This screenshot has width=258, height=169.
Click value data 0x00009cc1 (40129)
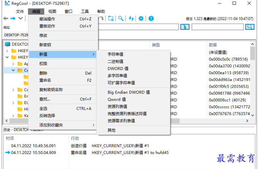(227, 100)
